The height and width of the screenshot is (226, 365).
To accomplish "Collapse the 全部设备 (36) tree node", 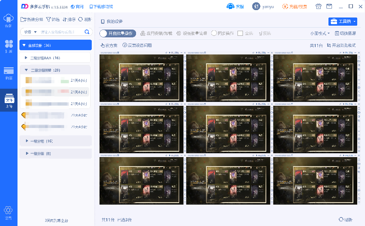I will 24,45.
